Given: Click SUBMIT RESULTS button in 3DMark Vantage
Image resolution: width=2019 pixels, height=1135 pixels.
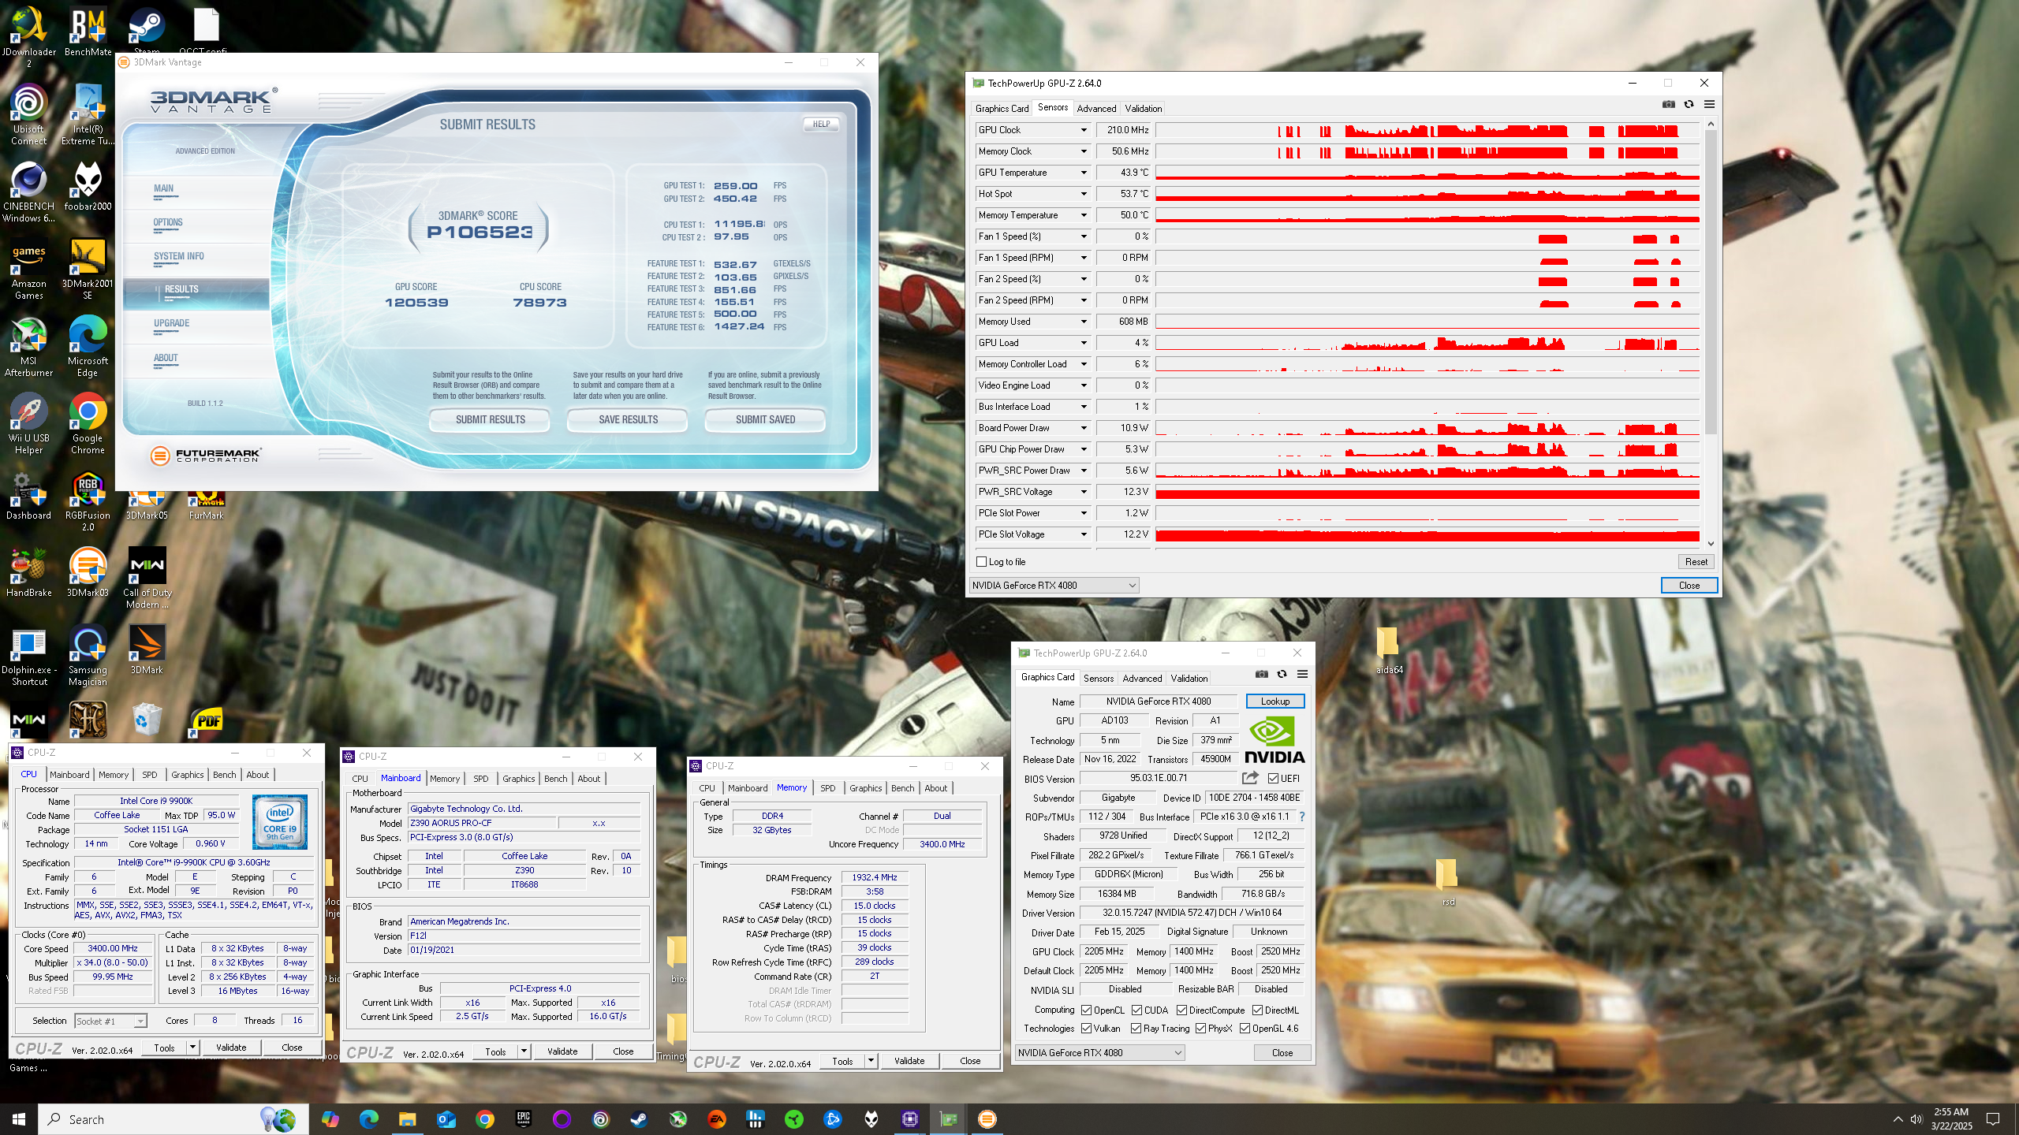Looking at the screenshot, I should (x=490, y=419).
